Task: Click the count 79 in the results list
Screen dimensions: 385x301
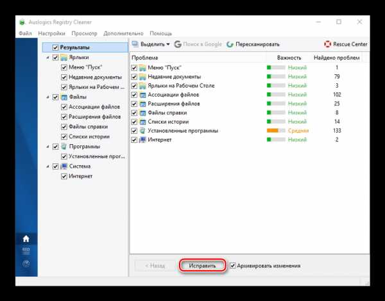Action: [x=337, y=77]
